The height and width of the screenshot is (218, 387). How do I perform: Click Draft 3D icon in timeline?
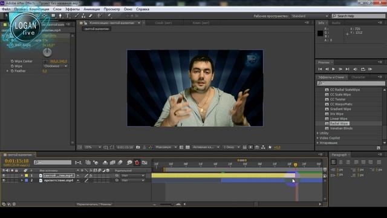click(96, 162)
